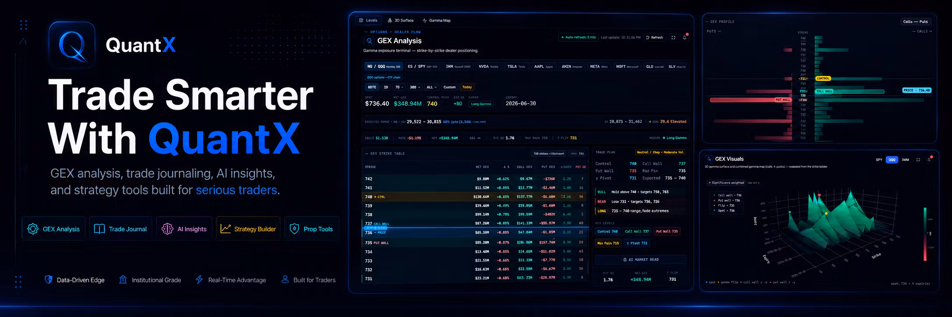Image resolution: width=952 pixels, height=317 pixels.
Task: Open the GEX Analysis feature tile
Action: (54, 229)
